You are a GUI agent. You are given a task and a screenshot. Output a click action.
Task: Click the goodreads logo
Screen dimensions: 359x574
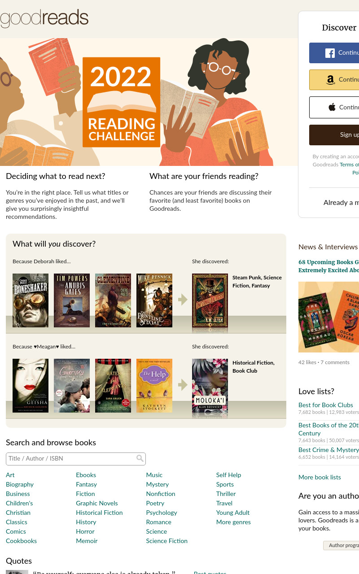pyautogui.click(x=44, y=18)
